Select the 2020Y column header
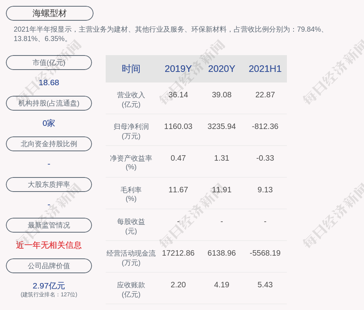The height and width of the screenshot is (310, 364). pos(222,69)
